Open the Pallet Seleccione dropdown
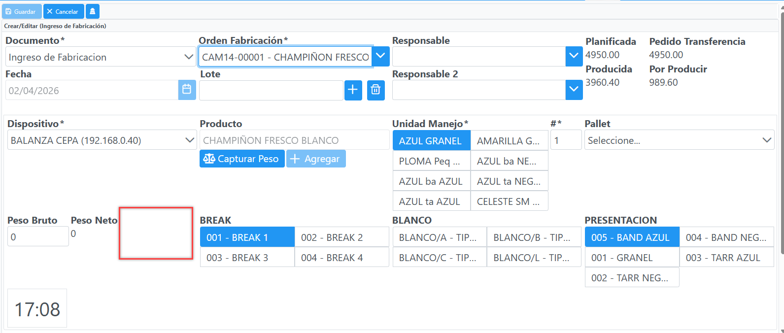The image size is (784, 333). [679, 140]
